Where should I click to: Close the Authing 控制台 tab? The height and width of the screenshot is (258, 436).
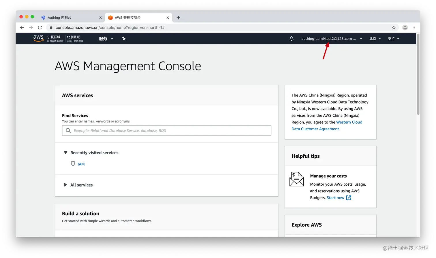100,18
